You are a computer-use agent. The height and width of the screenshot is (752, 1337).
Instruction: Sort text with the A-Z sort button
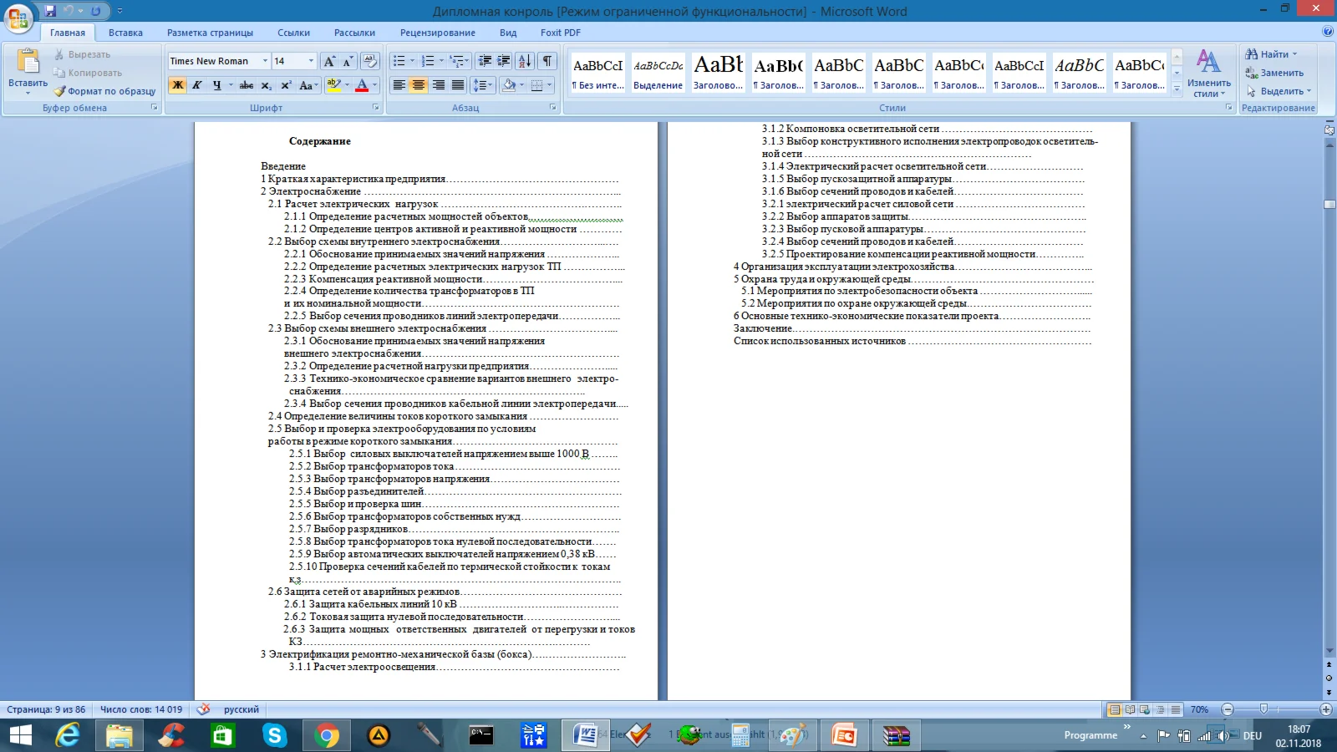525,61
